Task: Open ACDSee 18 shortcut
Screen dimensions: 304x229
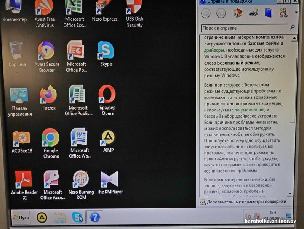Action: (x=22, y=142)
